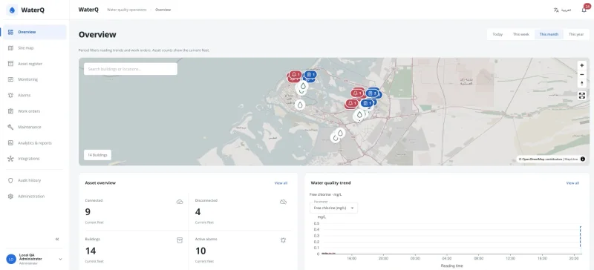Reset map bearing with compass button
The image size is (594, 270).
click(582, 84)
